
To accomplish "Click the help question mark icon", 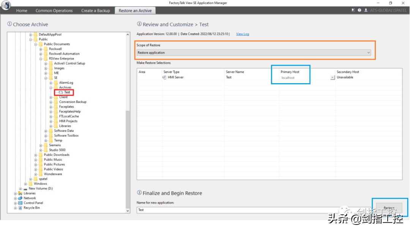I will pos(359,11).
